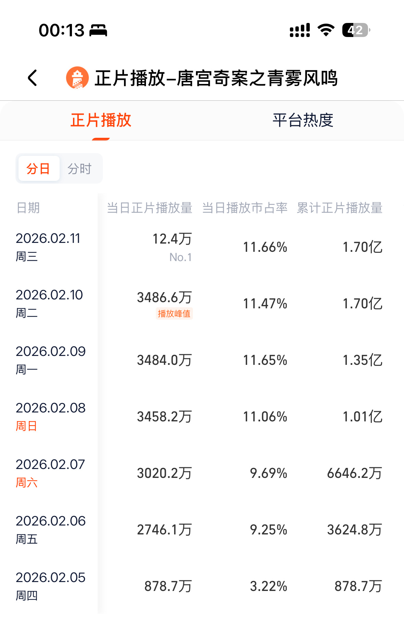
Task: Sort by 当日正片播放量 column header
Action: pyautogui.click(x=149, y=208)
